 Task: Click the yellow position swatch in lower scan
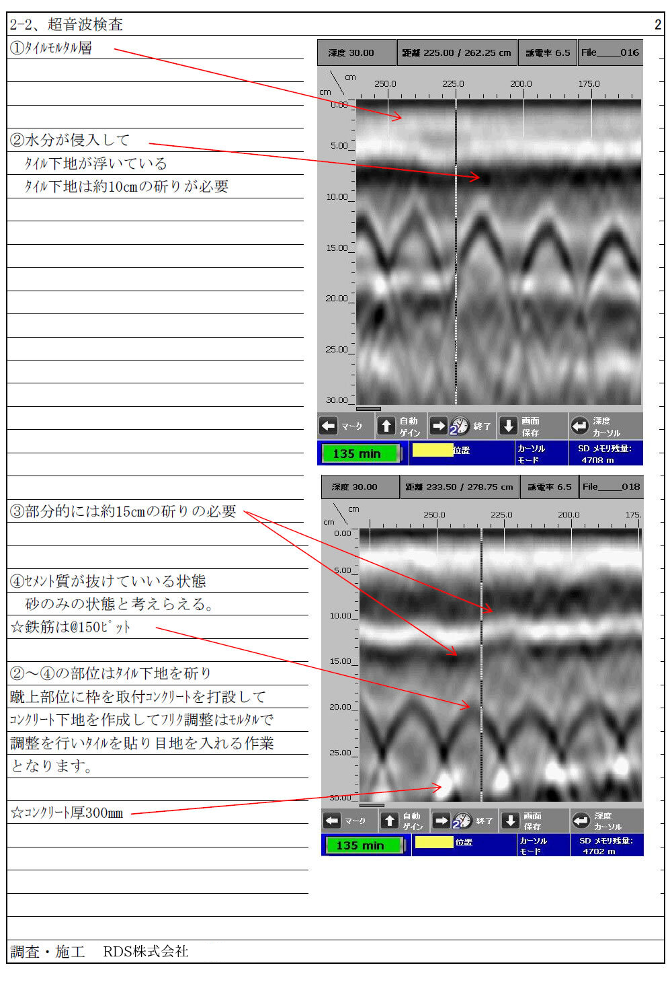point(434,842)
